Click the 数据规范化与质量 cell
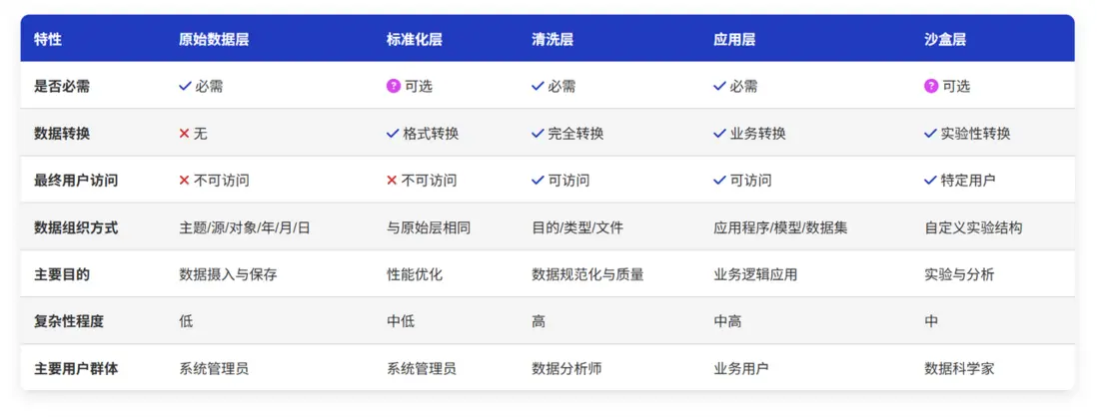This screenshot has height=417, width=1097. [587, 274]
